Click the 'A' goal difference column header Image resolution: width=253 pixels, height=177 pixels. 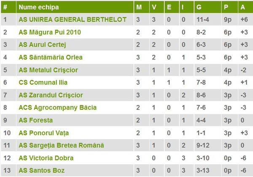(243, 7)
